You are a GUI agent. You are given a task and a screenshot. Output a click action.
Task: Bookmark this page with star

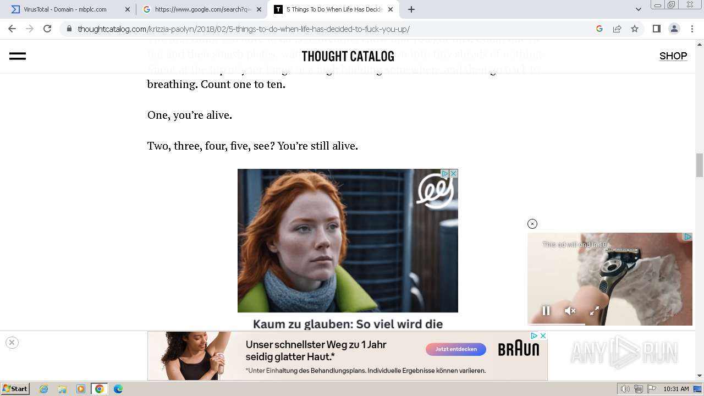point(635,29)
